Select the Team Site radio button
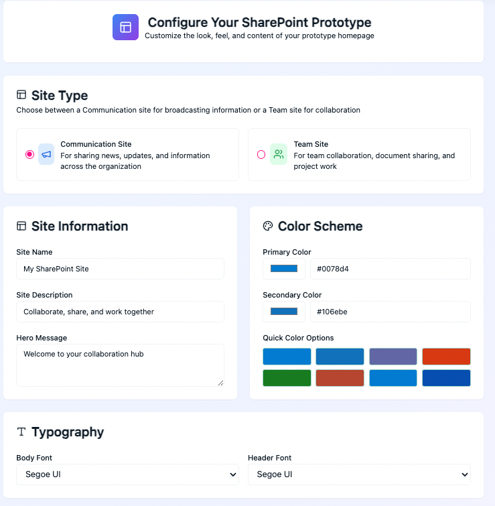The width and height of the screenshot is (495, 506). point(261,154)
